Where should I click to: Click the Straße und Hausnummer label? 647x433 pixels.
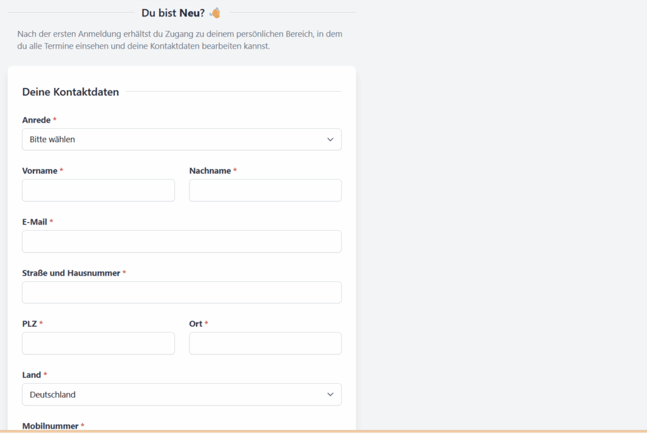pyautogui.click(x=71, y=273)
